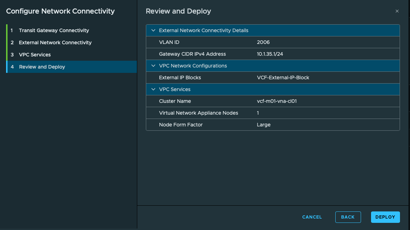Click the gateway address 10.1.35.1/24
This screenshot has height=230, width=410.
pyautogui.click(x=270, y=54)
